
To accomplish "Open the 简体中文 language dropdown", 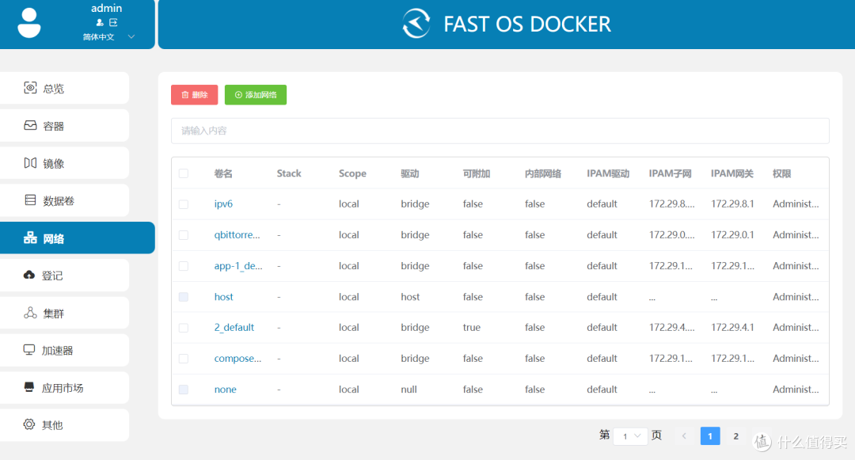I will (98, 36).
